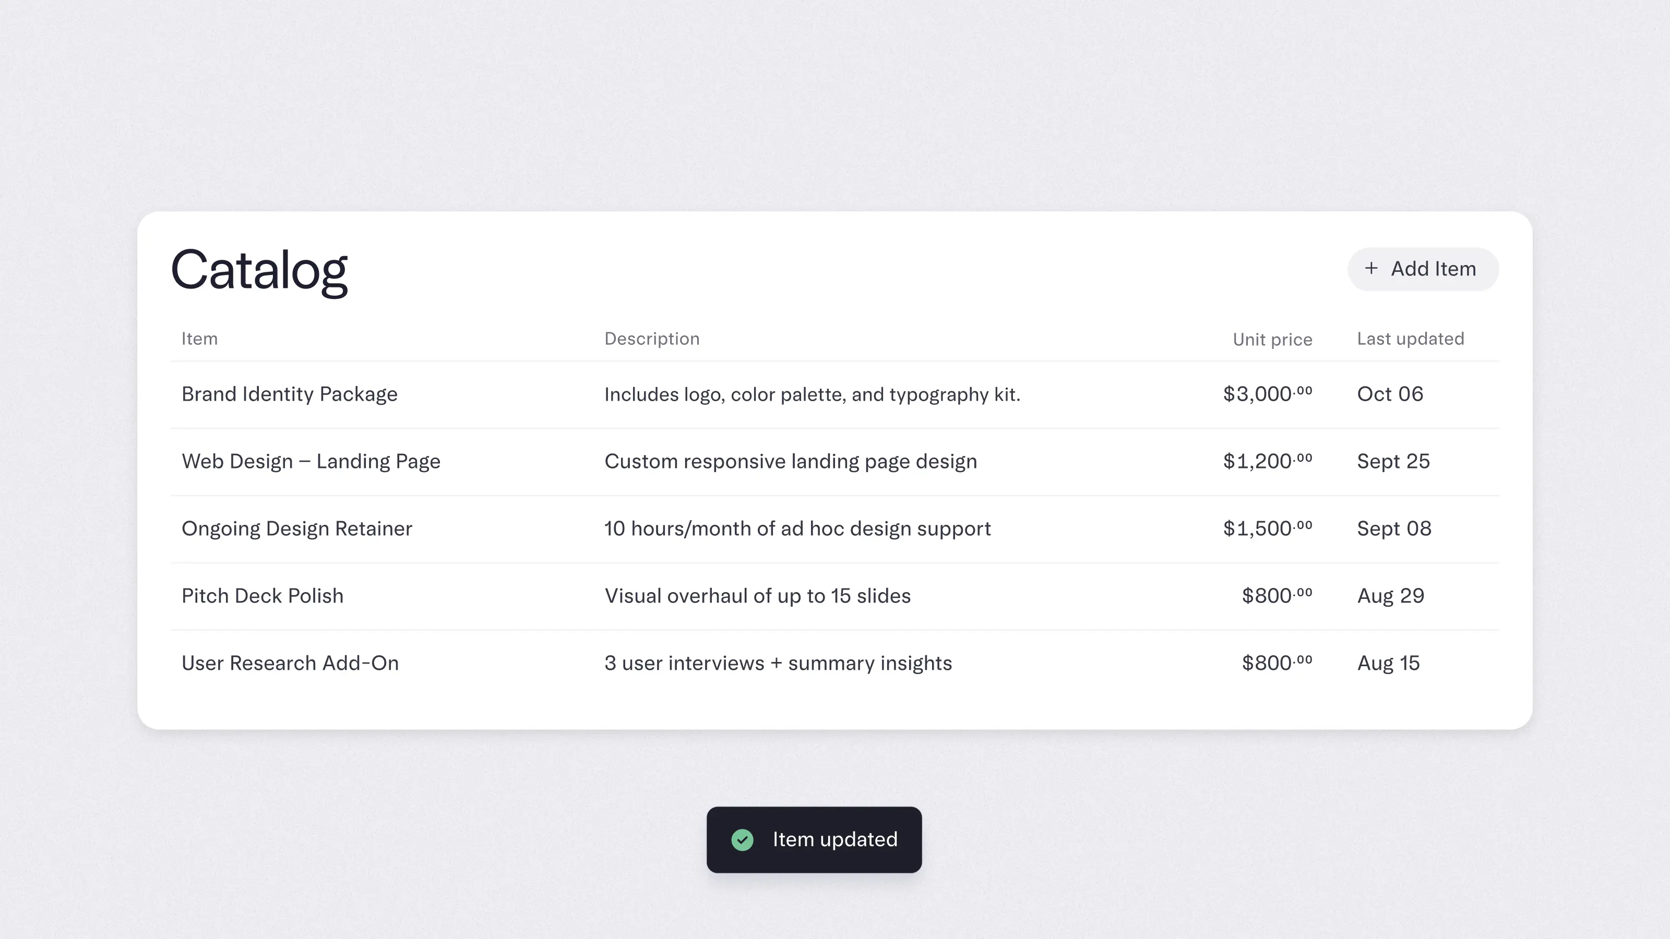Sort by the Last updated header
Viewport: 1670px width, 939px height.
click(1410, 339)
